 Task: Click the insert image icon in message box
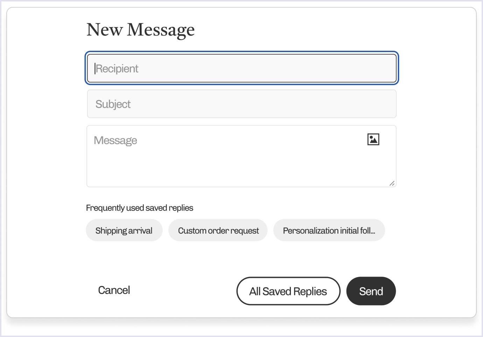tap(373, 139)
